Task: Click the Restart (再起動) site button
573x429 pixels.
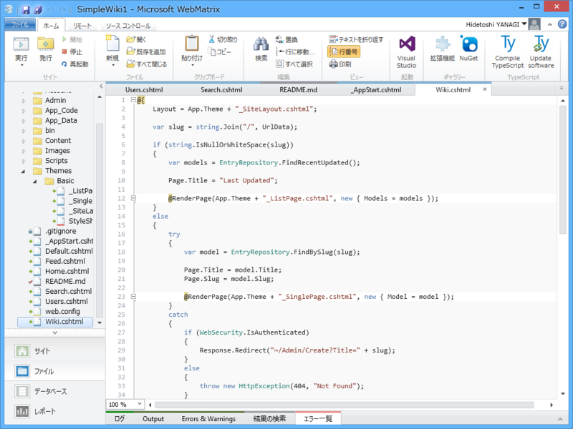Action: (x=75, y=64)
